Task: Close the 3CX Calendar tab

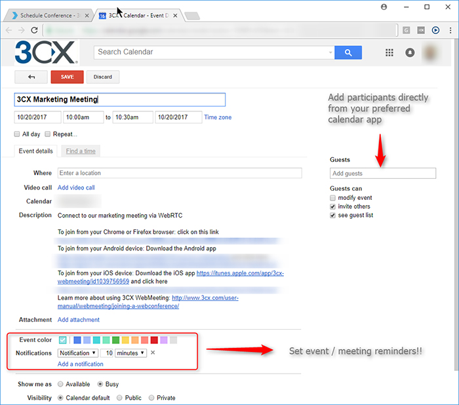Action: click(175, 16)
